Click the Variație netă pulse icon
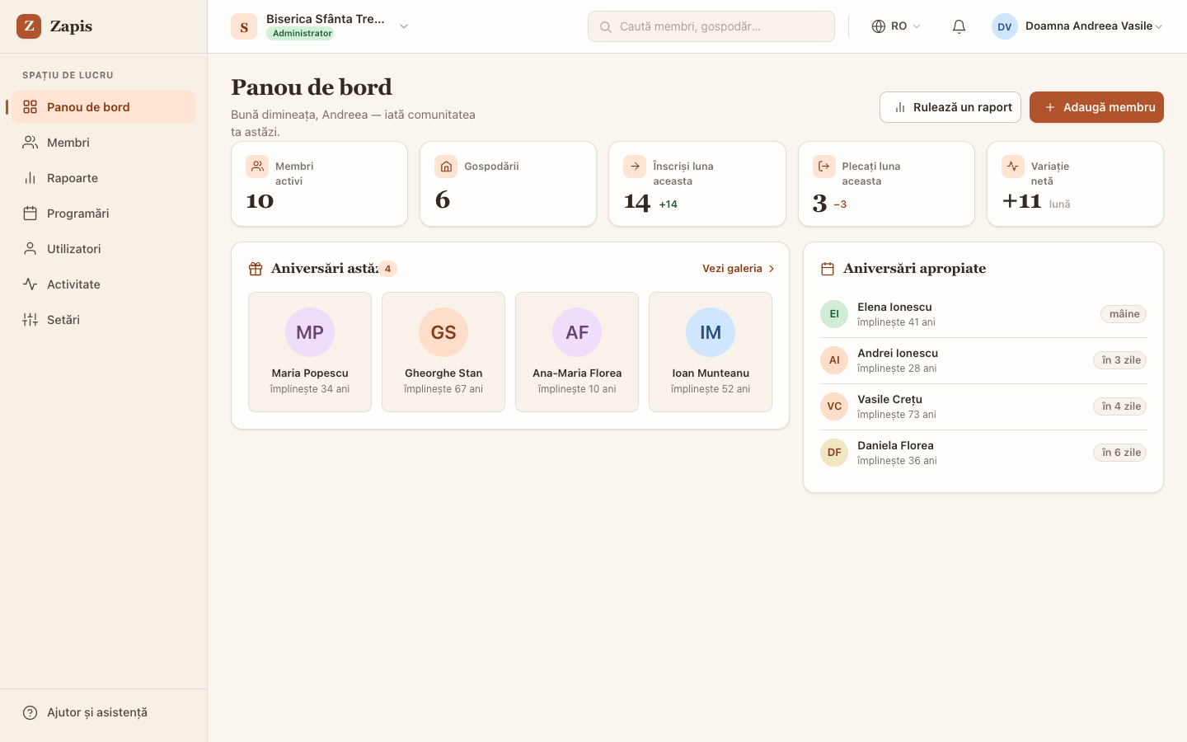This screenshot has height=742, width=1187. 1013,167
